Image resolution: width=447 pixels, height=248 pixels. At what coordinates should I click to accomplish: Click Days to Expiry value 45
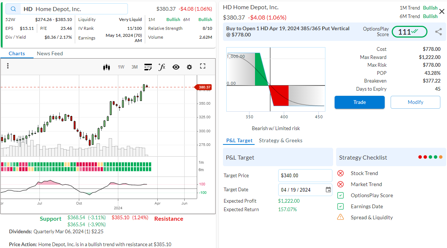437,89
